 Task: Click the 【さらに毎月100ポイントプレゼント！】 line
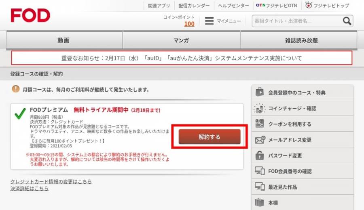click(68, 141)
